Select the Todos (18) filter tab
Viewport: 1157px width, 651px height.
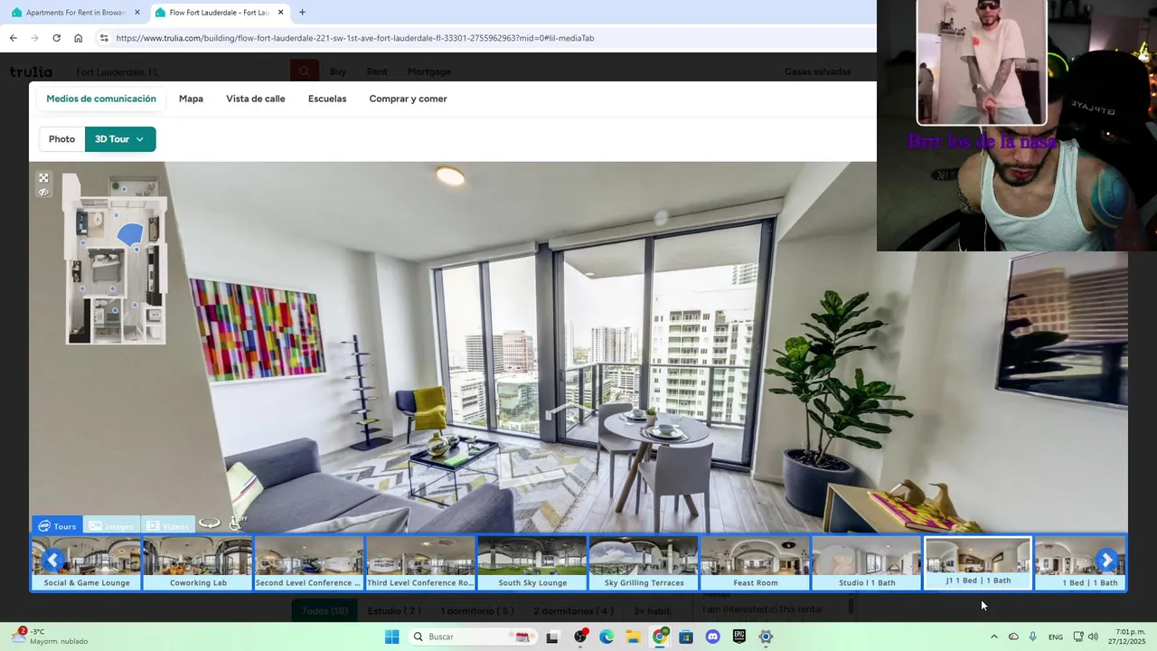coord(325,611)
